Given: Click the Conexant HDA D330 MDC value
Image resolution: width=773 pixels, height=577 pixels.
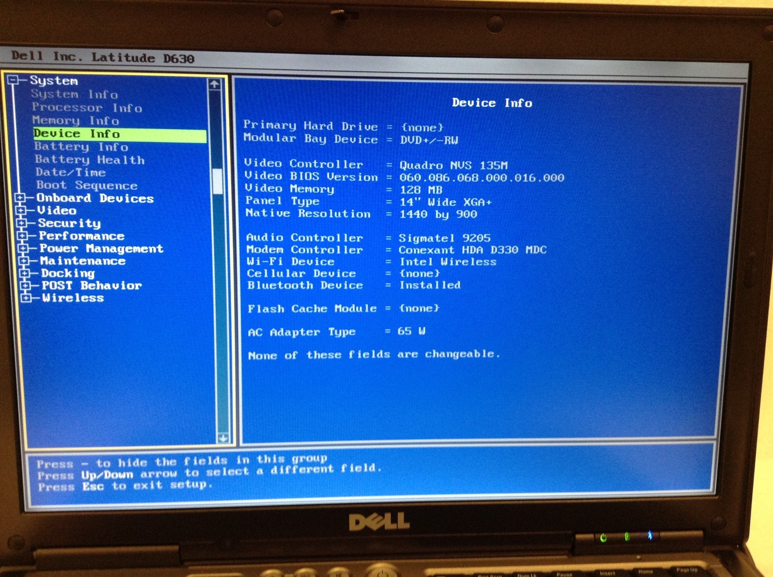Looking at the screenshot, I should coord(472,250).
